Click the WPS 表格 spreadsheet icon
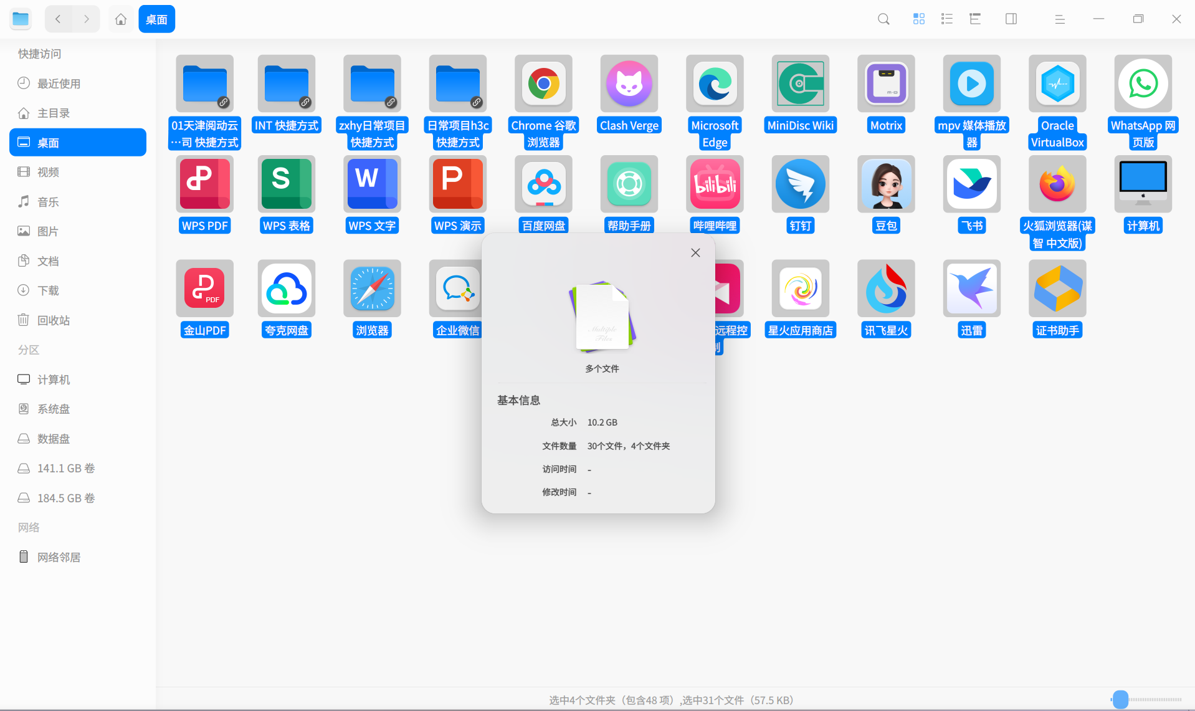Viewport: 1195px width, 711px height. pos(287,184)
